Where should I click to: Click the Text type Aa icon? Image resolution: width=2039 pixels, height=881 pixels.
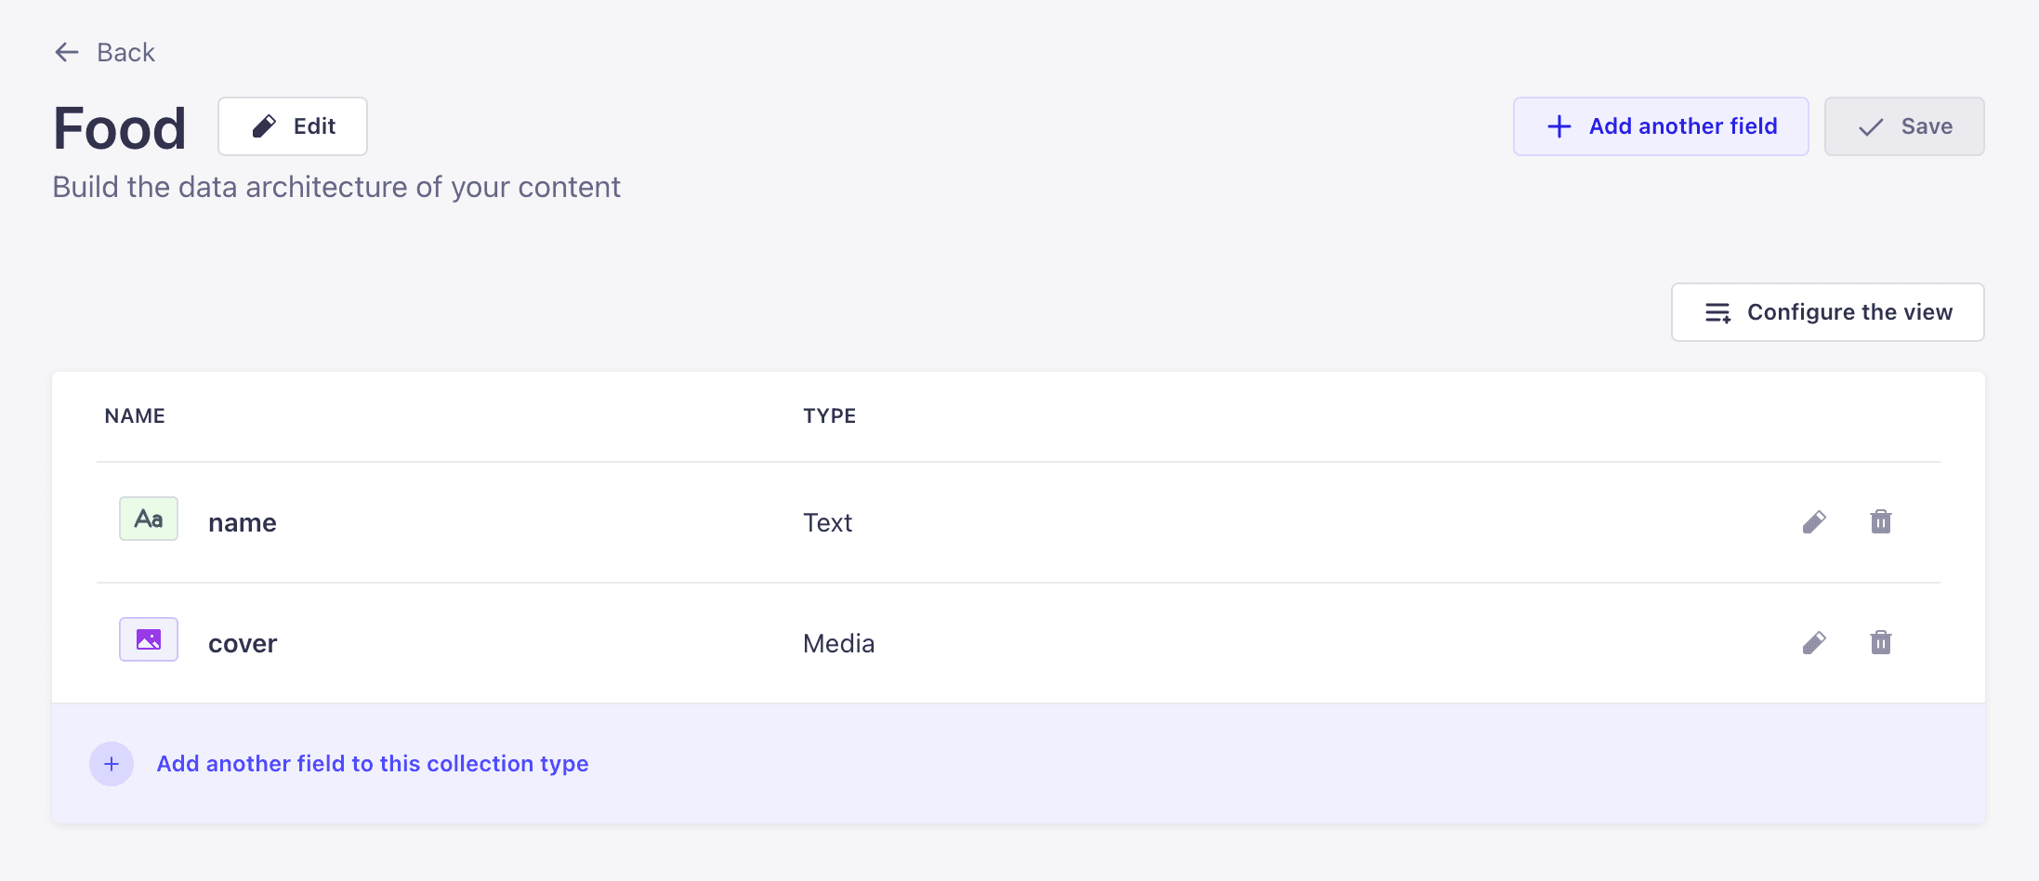tap(149, 519)
